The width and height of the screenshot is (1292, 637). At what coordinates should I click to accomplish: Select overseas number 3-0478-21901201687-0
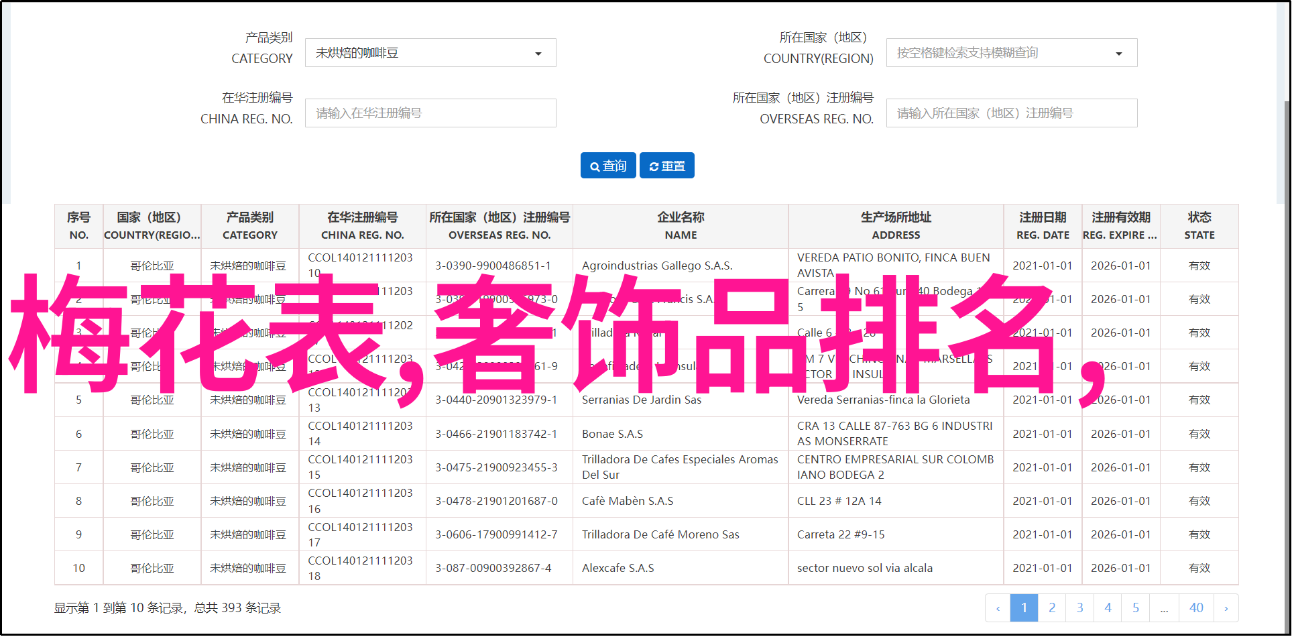496,501
